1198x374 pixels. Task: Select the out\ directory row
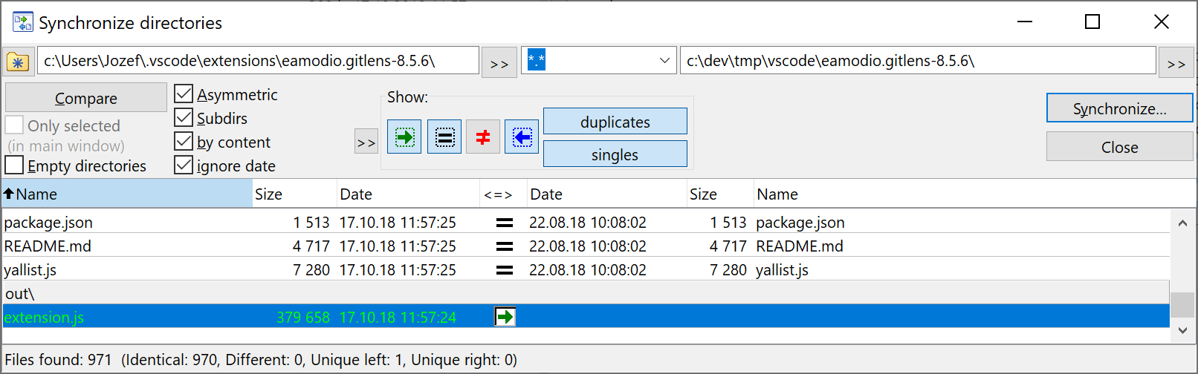click(586, 293)
